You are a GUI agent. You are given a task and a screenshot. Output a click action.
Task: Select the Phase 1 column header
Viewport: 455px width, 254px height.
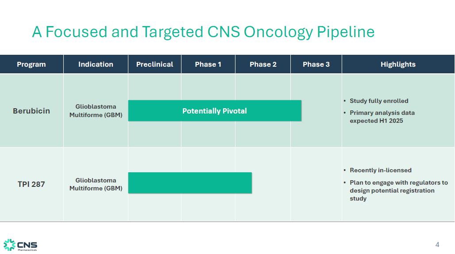[208, 64]
